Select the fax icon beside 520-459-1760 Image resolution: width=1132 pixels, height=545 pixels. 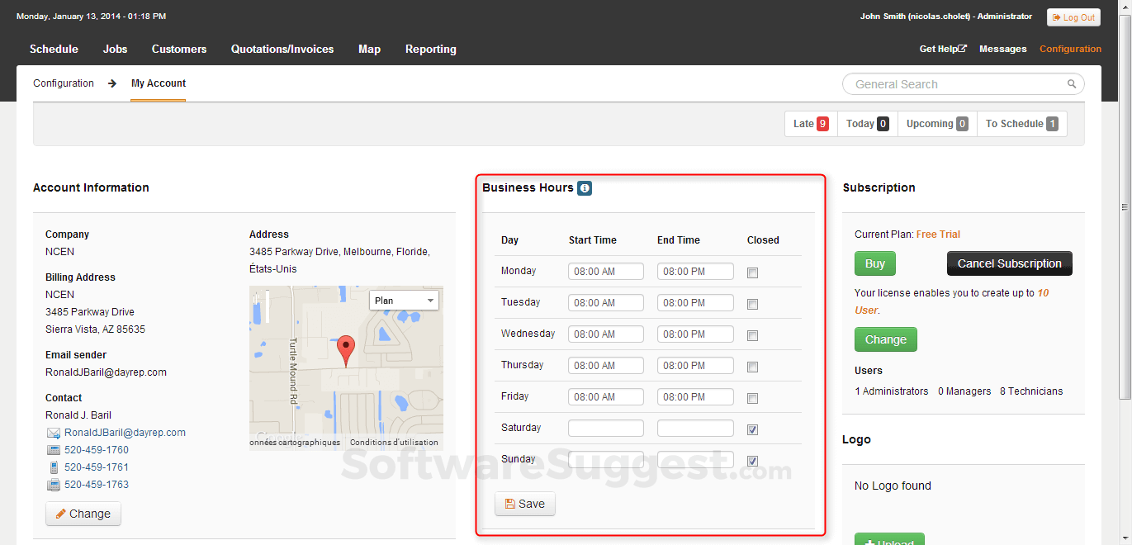click(54, 449)
